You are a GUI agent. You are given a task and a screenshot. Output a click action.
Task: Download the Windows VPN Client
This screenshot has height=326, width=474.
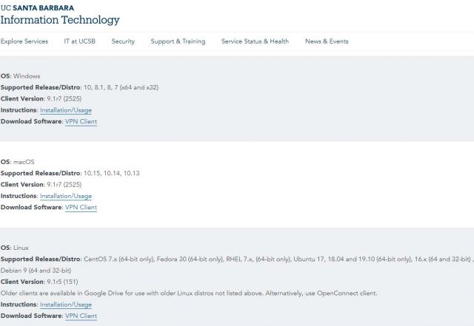(x=81, y=121)
